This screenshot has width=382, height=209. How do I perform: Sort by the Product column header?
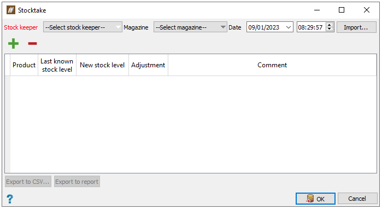[24, 65]
